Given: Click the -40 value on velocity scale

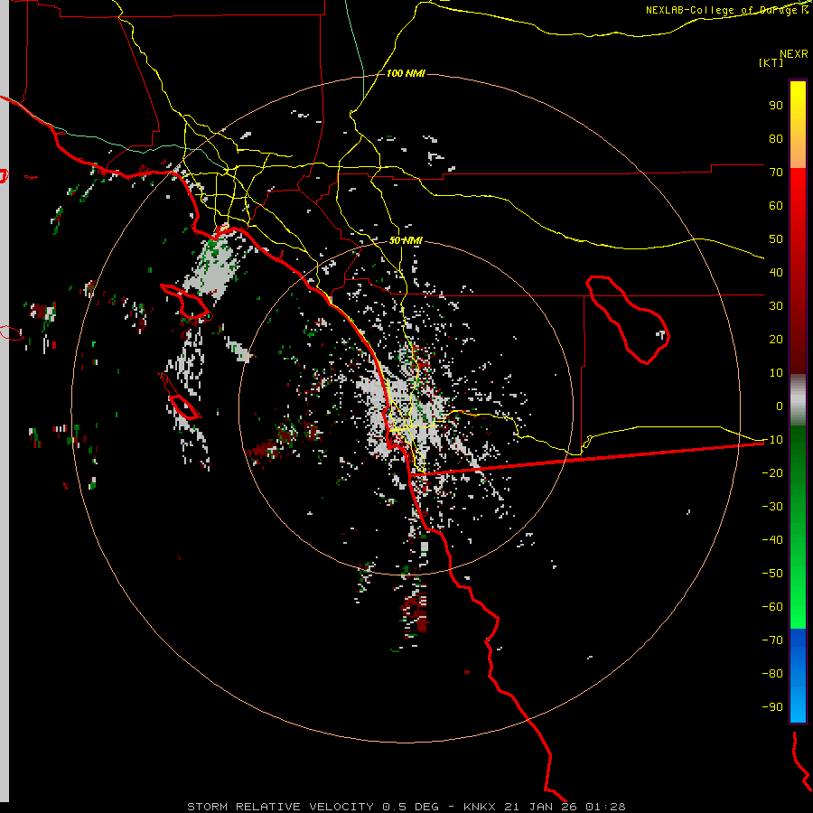Looking at the screenshot, I should (x=772, y=540).
